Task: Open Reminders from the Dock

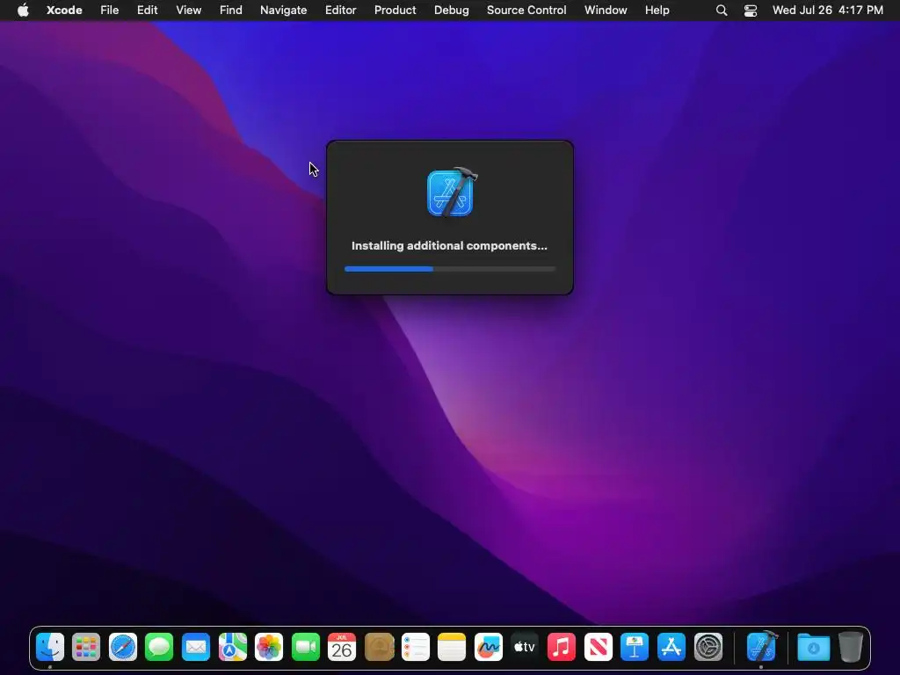Action: tap(415, 647)
